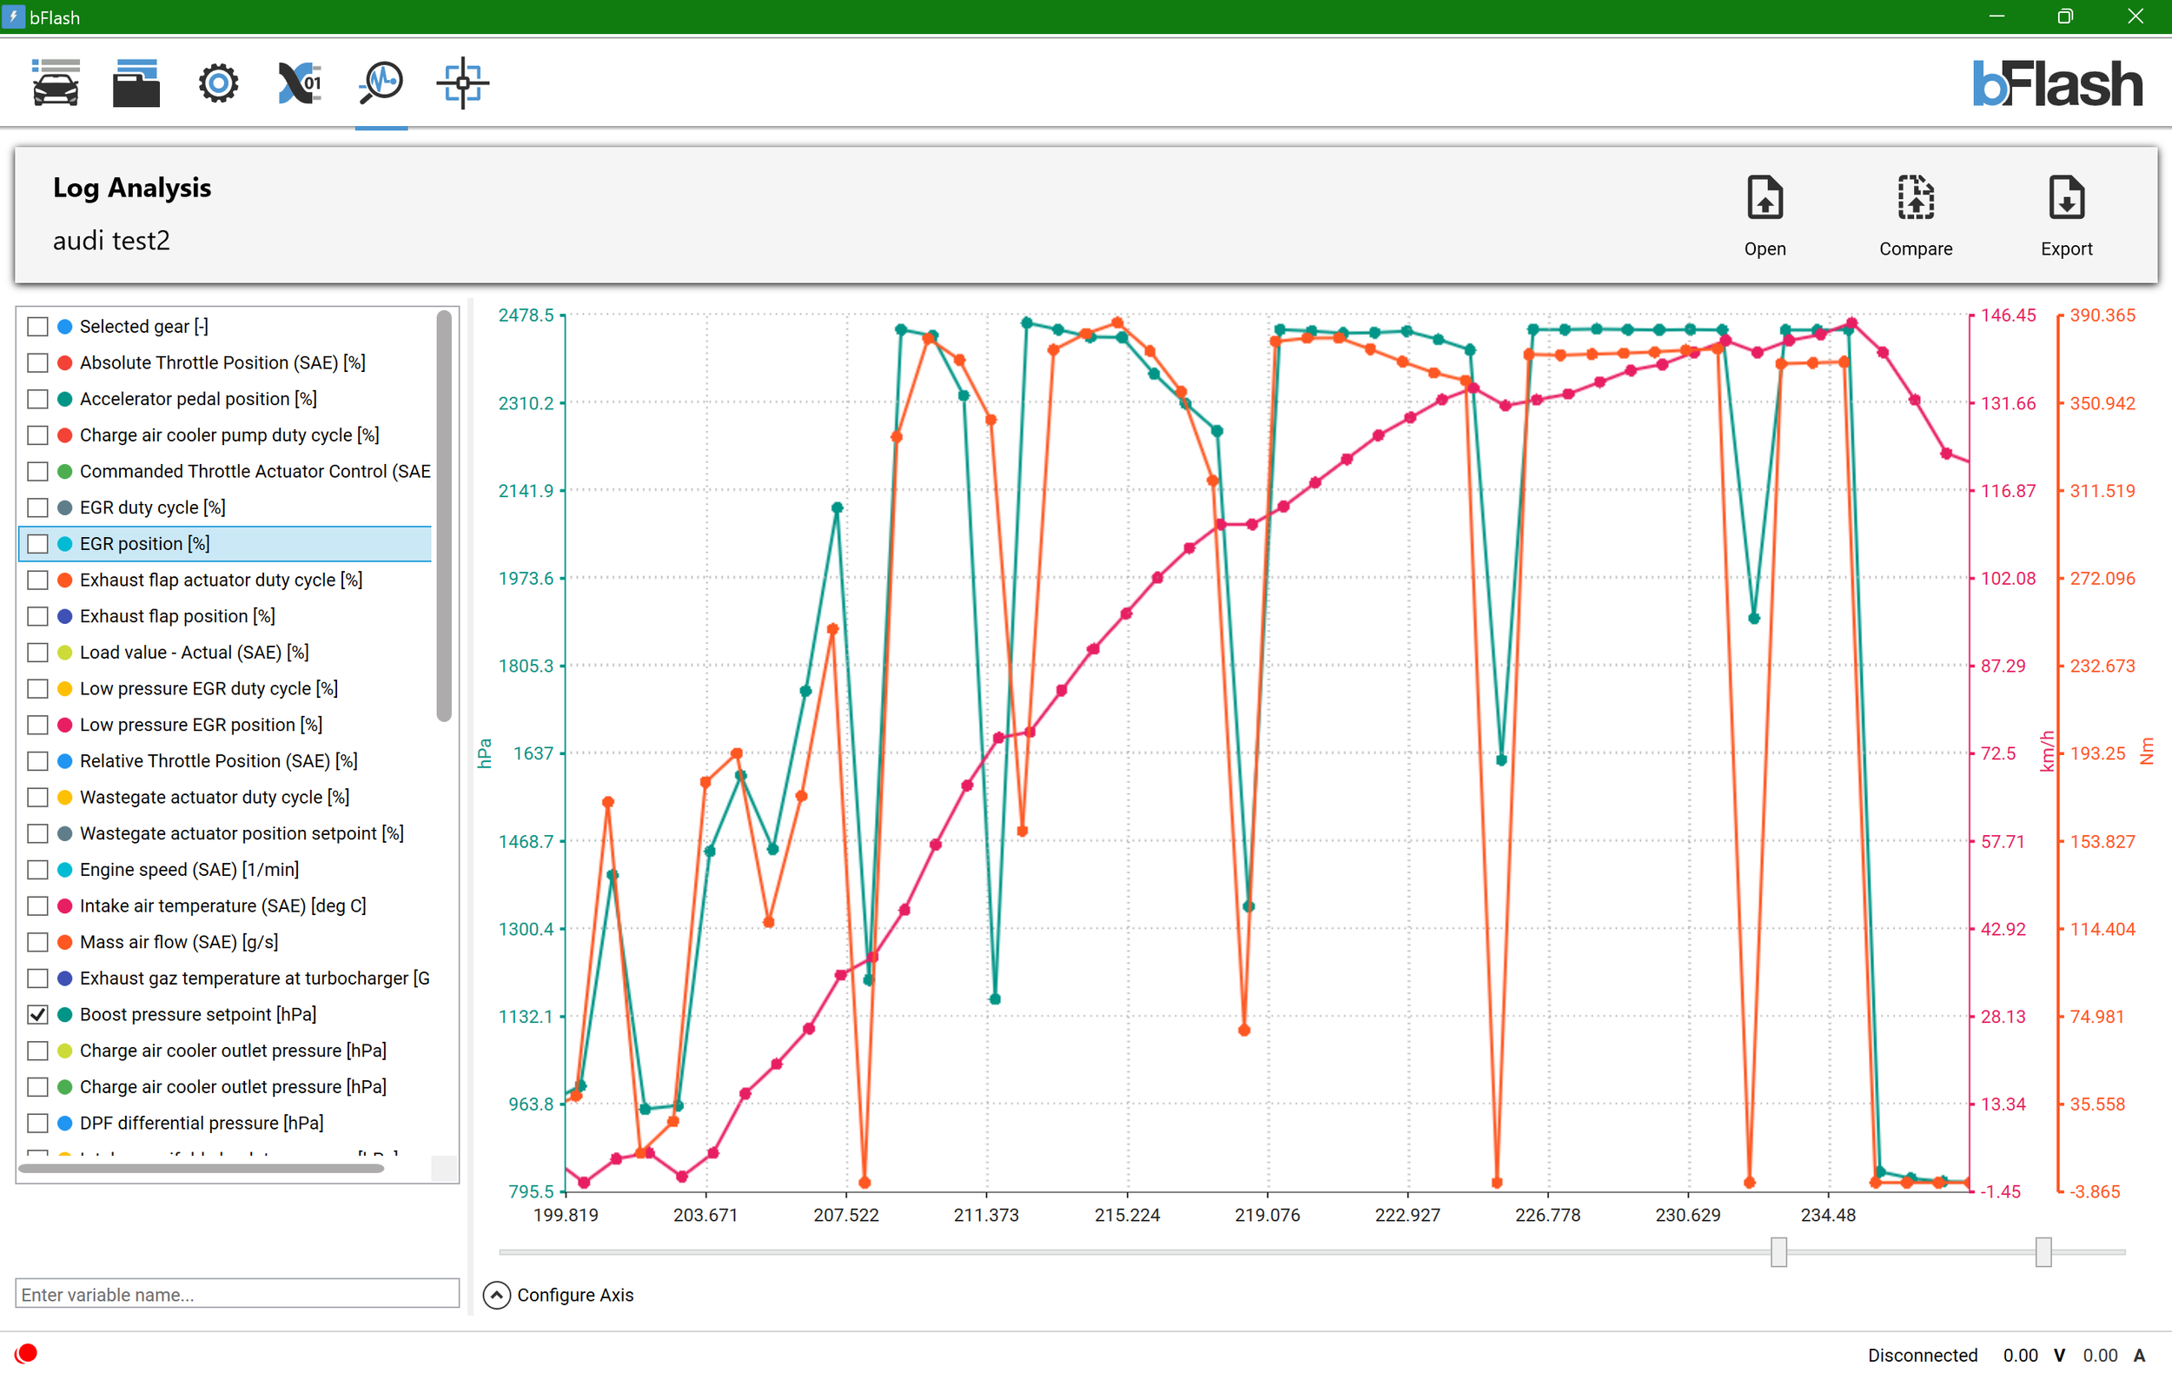This screenshot has width=2172, height=1373.
Task: Collapse the Configure Axis panel
Action: pyautogui.click(x=496, y=1295)
